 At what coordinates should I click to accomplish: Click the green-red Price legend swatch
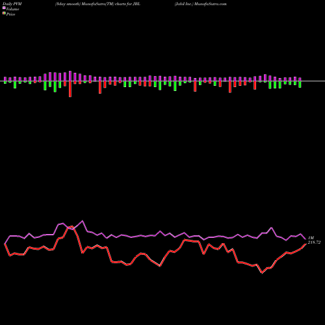click(4, 14)
